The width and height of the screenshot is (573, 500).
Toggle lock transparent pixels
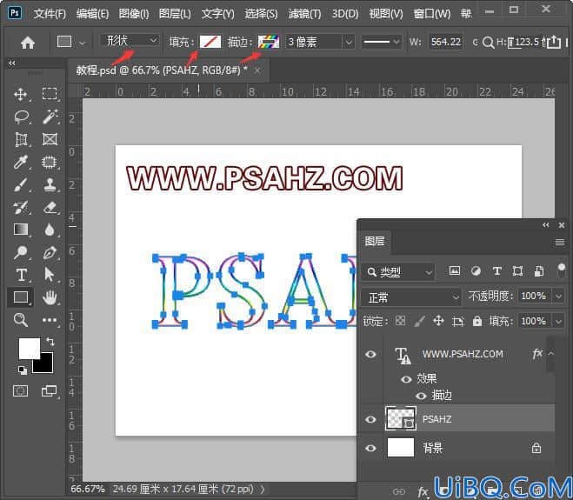pyautogui.click(x=401, y=321)
